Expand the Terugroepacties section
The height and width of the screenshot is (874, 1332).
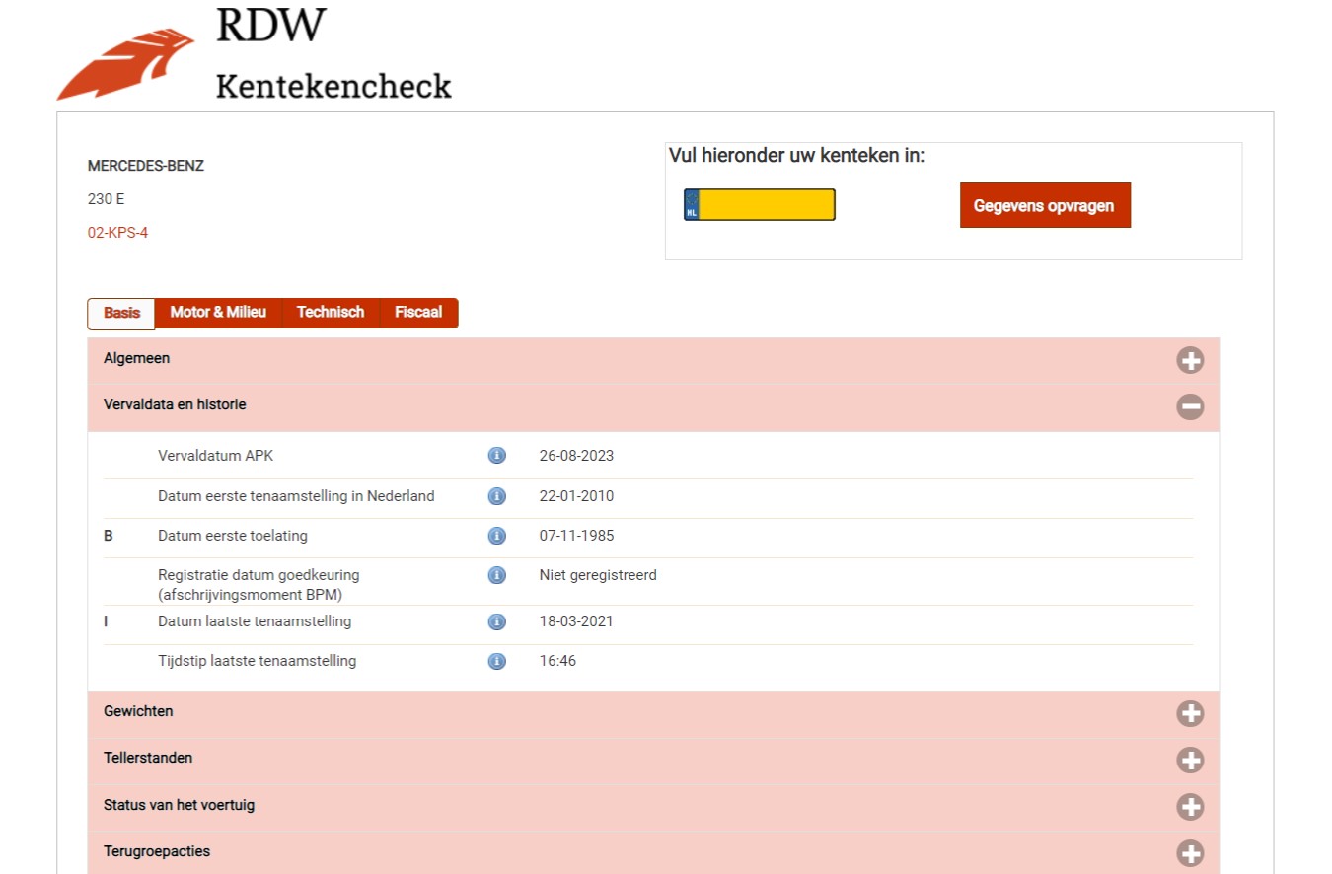point(1190,853)
